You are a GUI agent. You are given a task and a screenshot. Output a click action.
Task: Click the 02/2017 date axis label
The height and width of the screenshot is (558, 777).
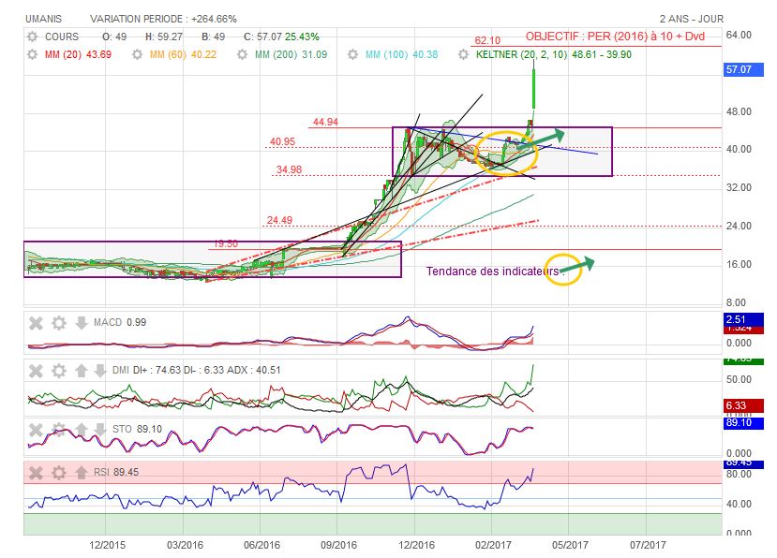point(493,545)
